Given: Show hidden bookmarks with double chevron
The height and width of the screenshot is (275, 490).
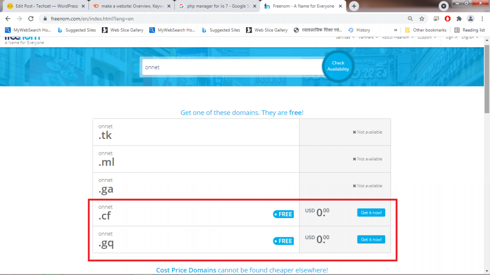Looking at the screenshot, I should (x=395, y=30).
